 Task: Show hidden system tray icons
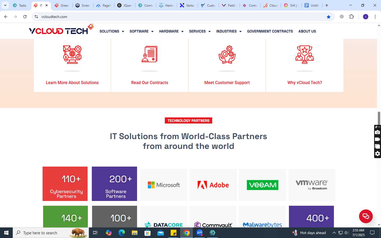tap(334, 233)
